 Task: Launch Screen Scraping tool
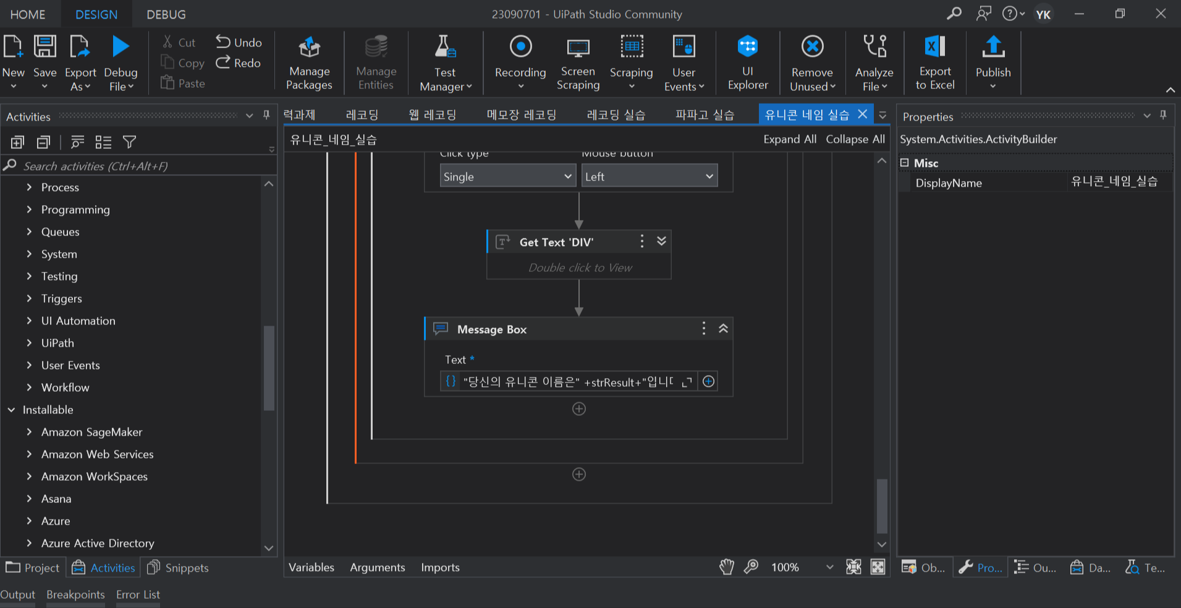578,63
